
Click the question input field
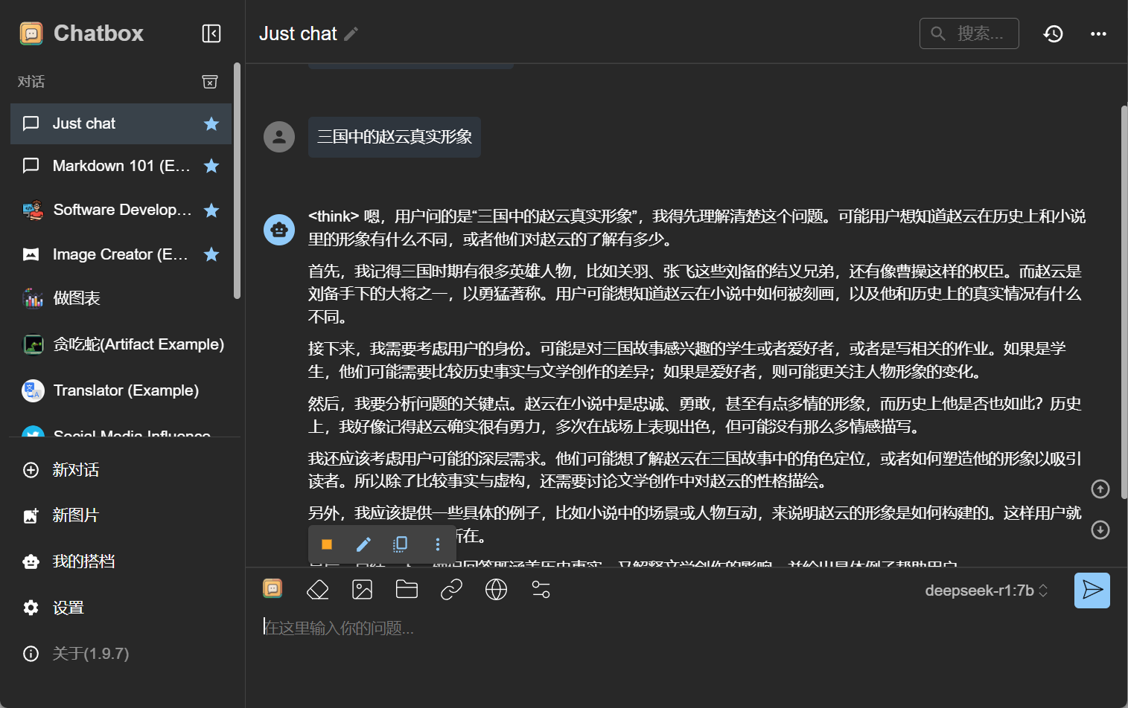(x=521, y=628)
